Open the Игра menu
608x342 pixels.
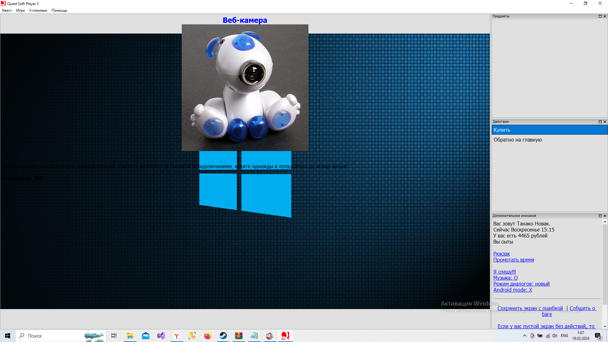20,10
